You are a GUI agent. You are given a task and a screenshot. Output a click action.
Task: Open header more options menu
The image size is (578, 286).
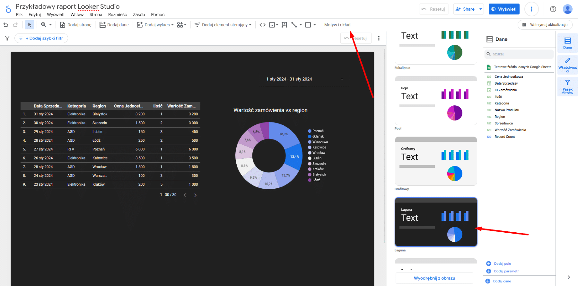click(x=531, y=9)
